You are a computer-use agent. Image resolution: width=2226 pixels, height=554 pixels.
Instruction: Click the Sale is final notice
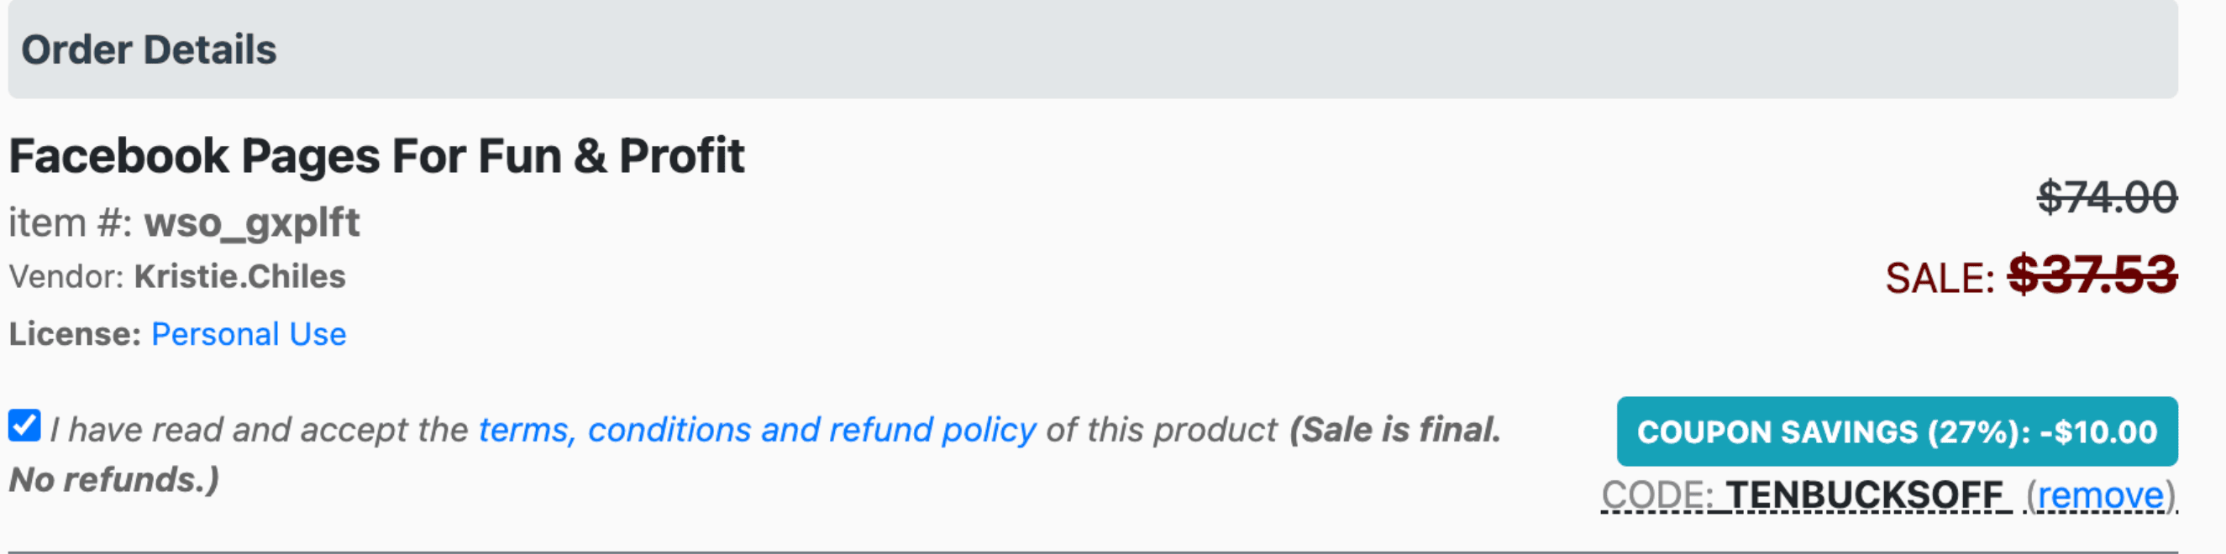(x=1394, y=430)
